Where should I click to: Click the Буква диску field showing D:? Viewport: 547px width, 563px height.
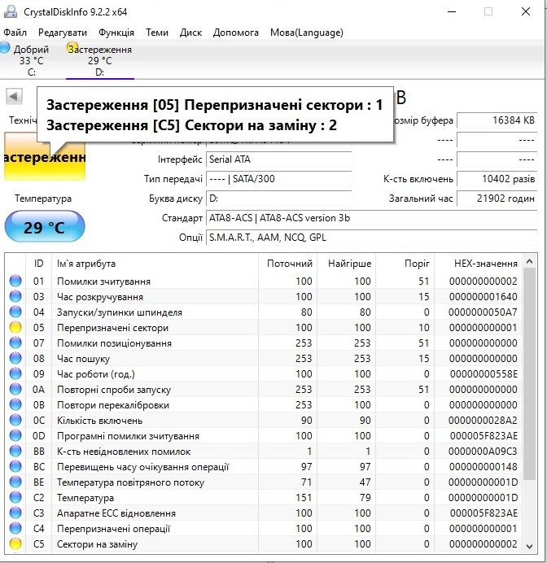coord(278,199)
